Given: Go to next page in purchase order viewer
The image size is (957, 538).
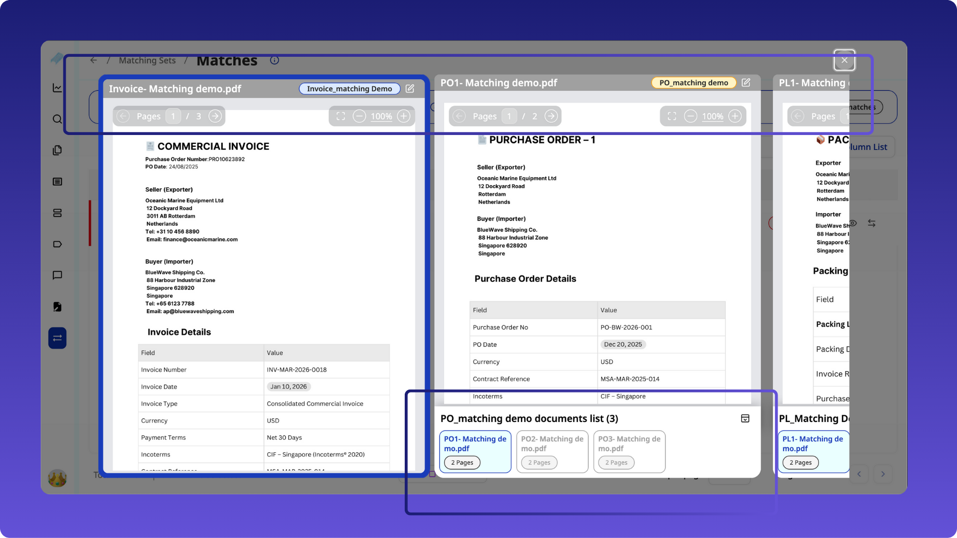Looking at the screenshot, I should pyautogui.click(x=551, y=116).
